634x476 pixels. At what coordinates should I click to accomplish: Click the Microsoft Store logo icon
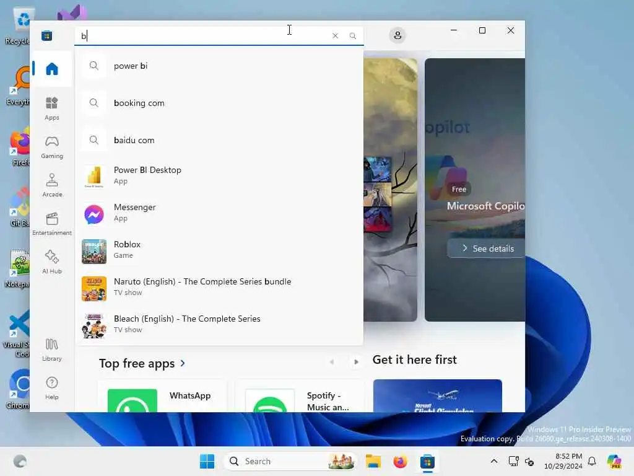point(47,35)
